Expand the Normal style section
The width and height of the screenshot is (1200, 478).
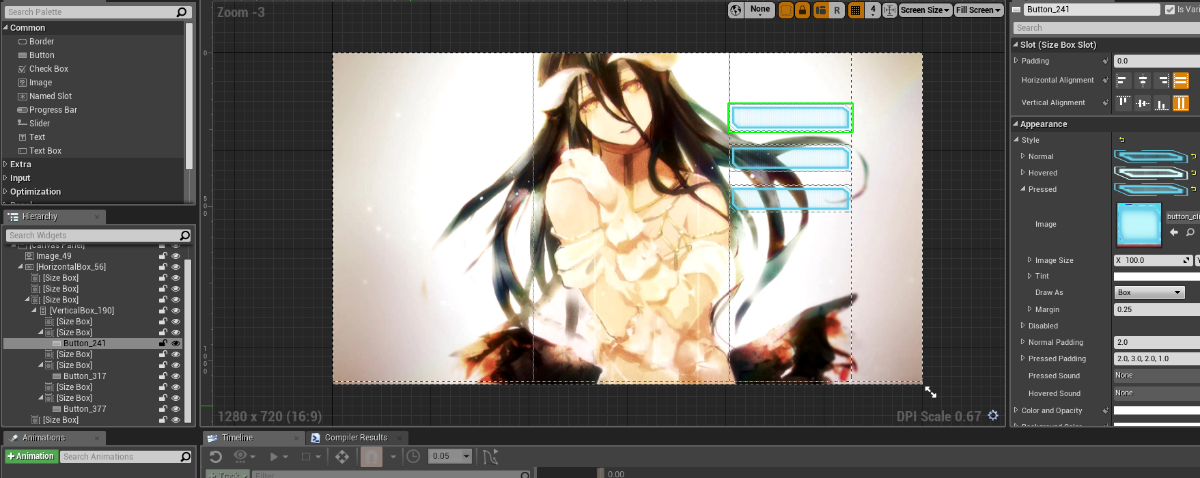1022,156
